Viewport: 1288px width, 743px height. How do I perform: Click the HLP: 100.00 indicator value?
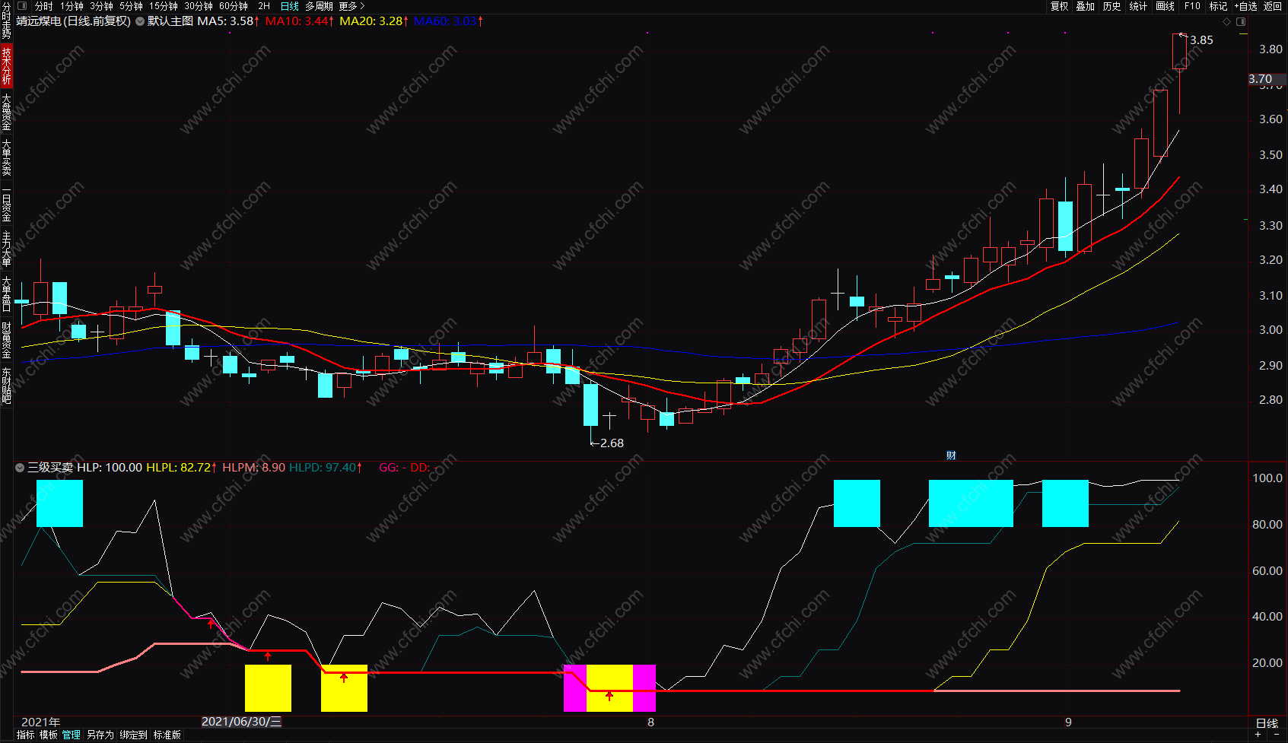[x=110, y=468]
